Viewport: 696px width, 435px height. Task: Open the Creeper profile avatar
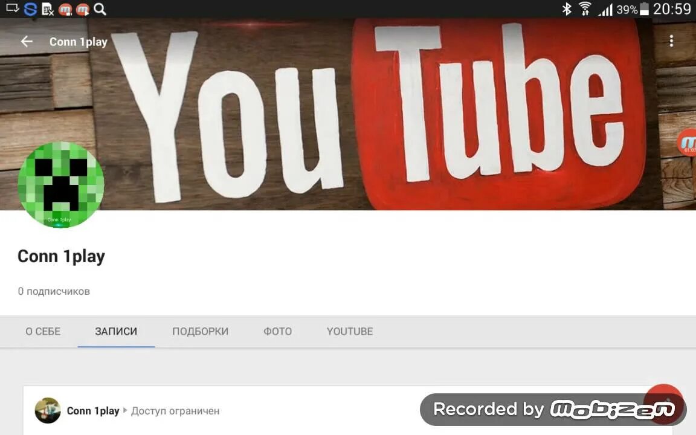[x=61, y=185]
